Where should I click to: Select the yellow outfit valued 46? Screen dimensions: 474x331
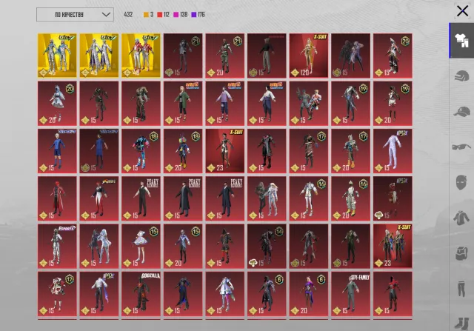click(x=141, y=56)
